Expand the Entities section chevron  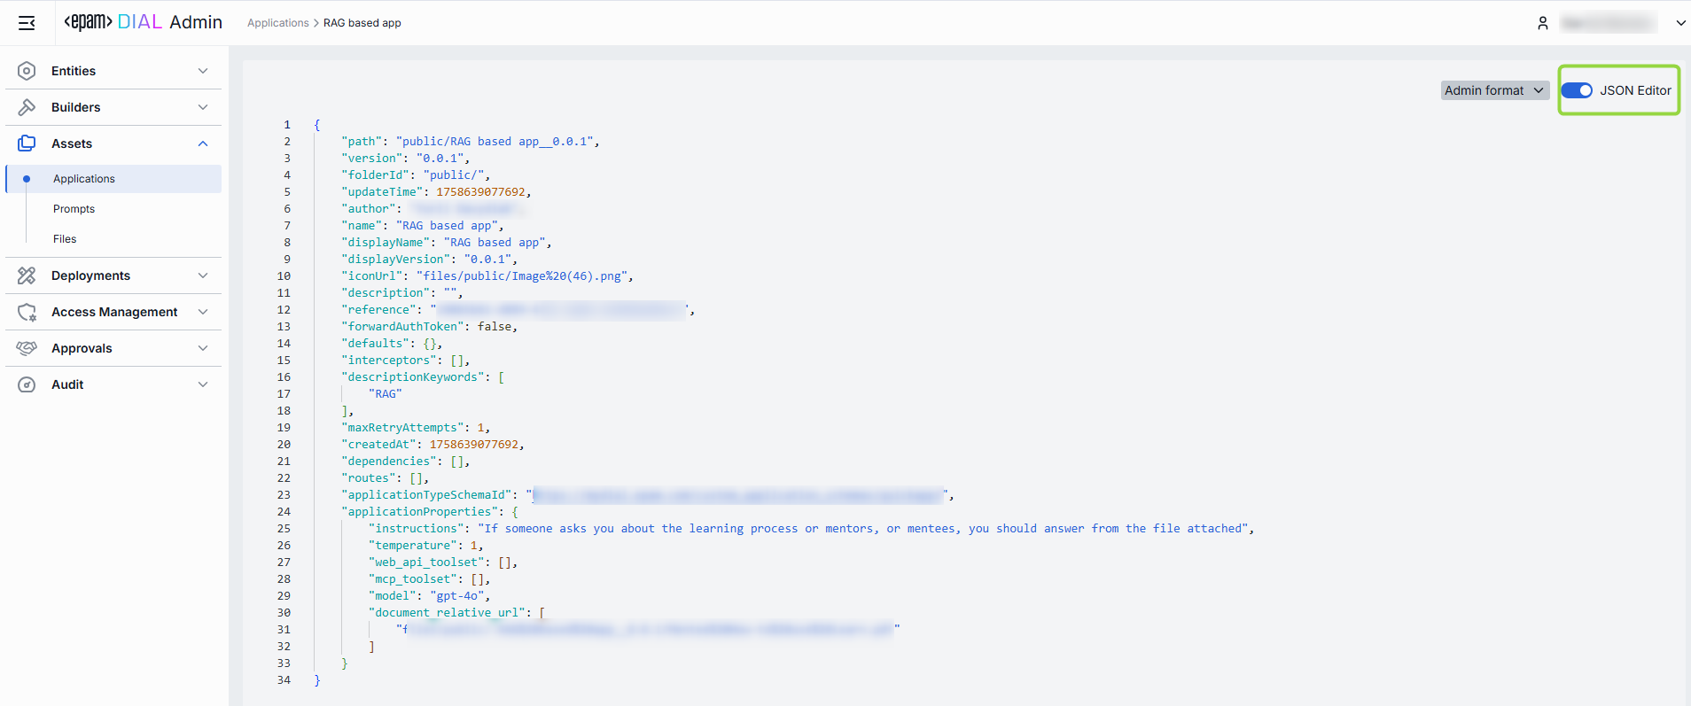tap(203, 71)
